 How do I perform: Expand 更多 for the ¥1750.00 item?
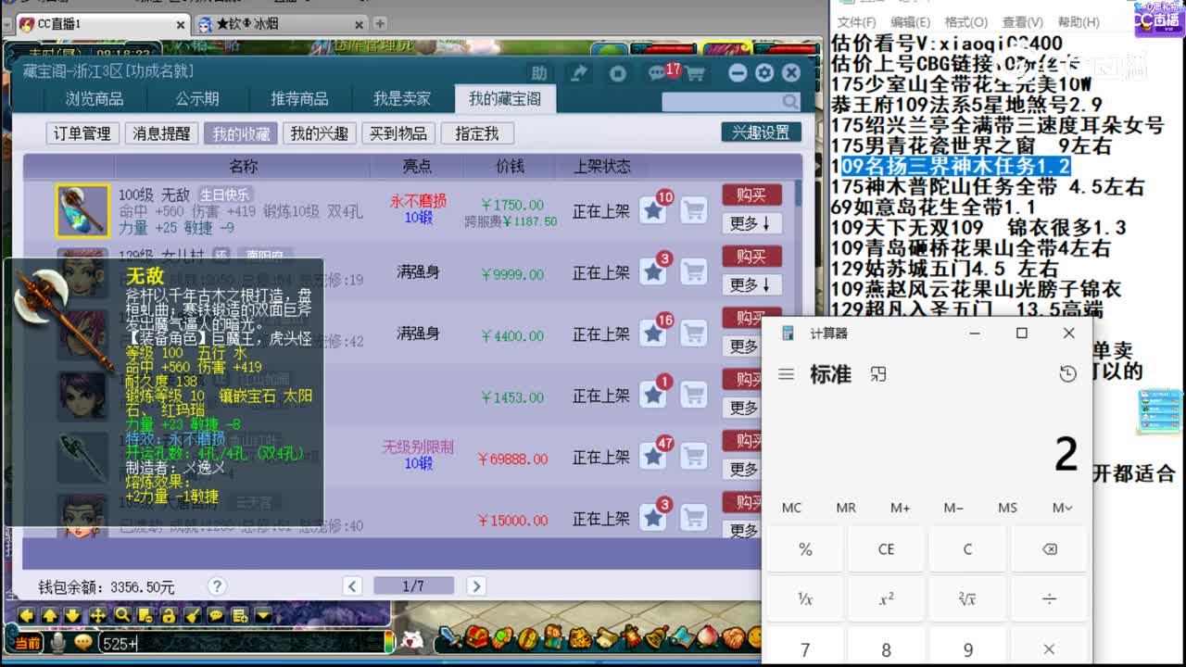point(751,223)
